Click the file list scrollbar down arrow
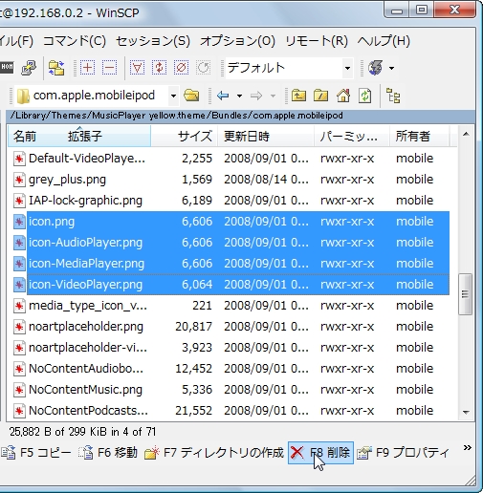The width and height of the screenshot is (483, 493). [x=466, y=412]
